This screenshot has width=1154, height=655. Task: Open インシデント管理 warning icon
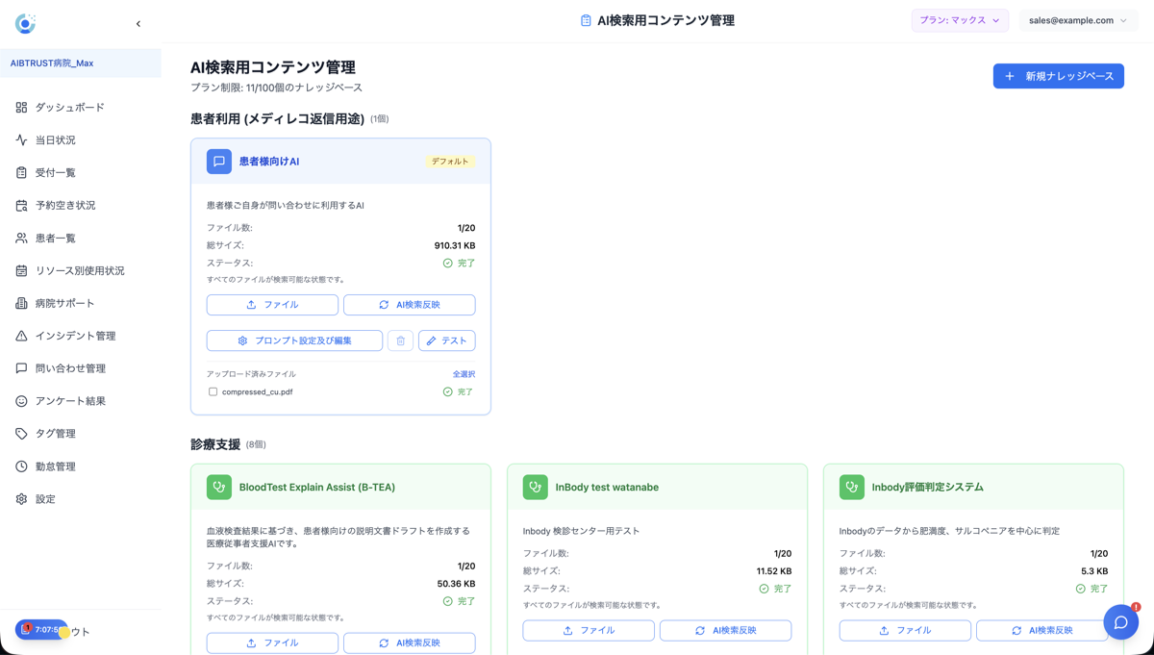click(22, 335)
